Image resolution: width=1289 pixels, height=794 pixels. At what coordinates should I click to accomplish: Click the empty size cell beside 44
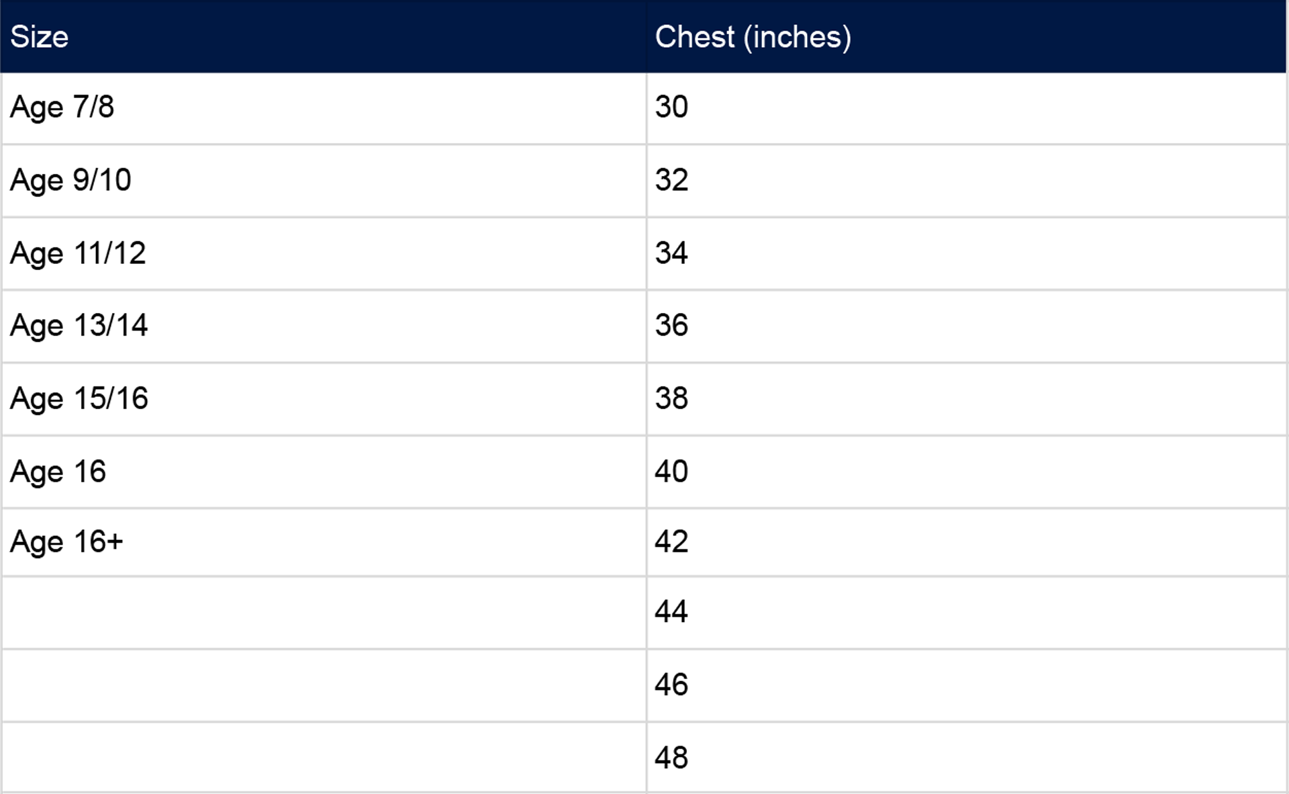324,613
